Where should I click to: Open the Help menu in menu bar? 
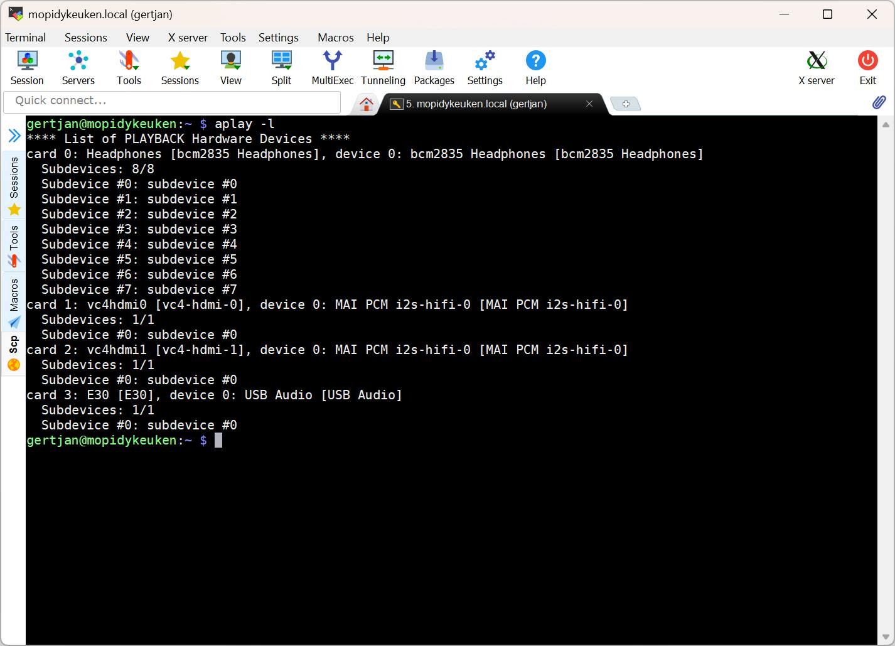[x=378, y=38]
